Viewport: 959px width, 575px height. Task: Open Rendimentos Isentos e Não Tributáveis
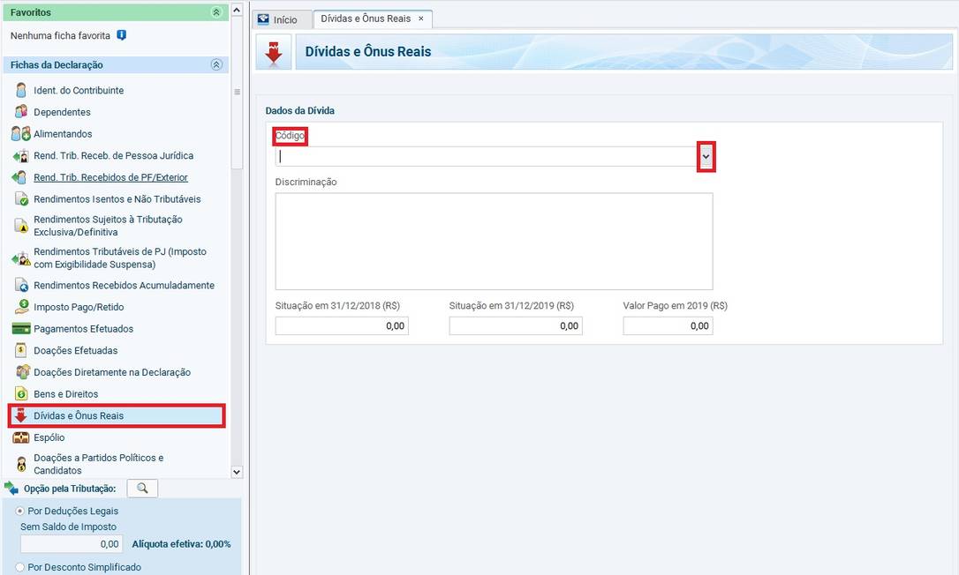[x=117, y=199]
